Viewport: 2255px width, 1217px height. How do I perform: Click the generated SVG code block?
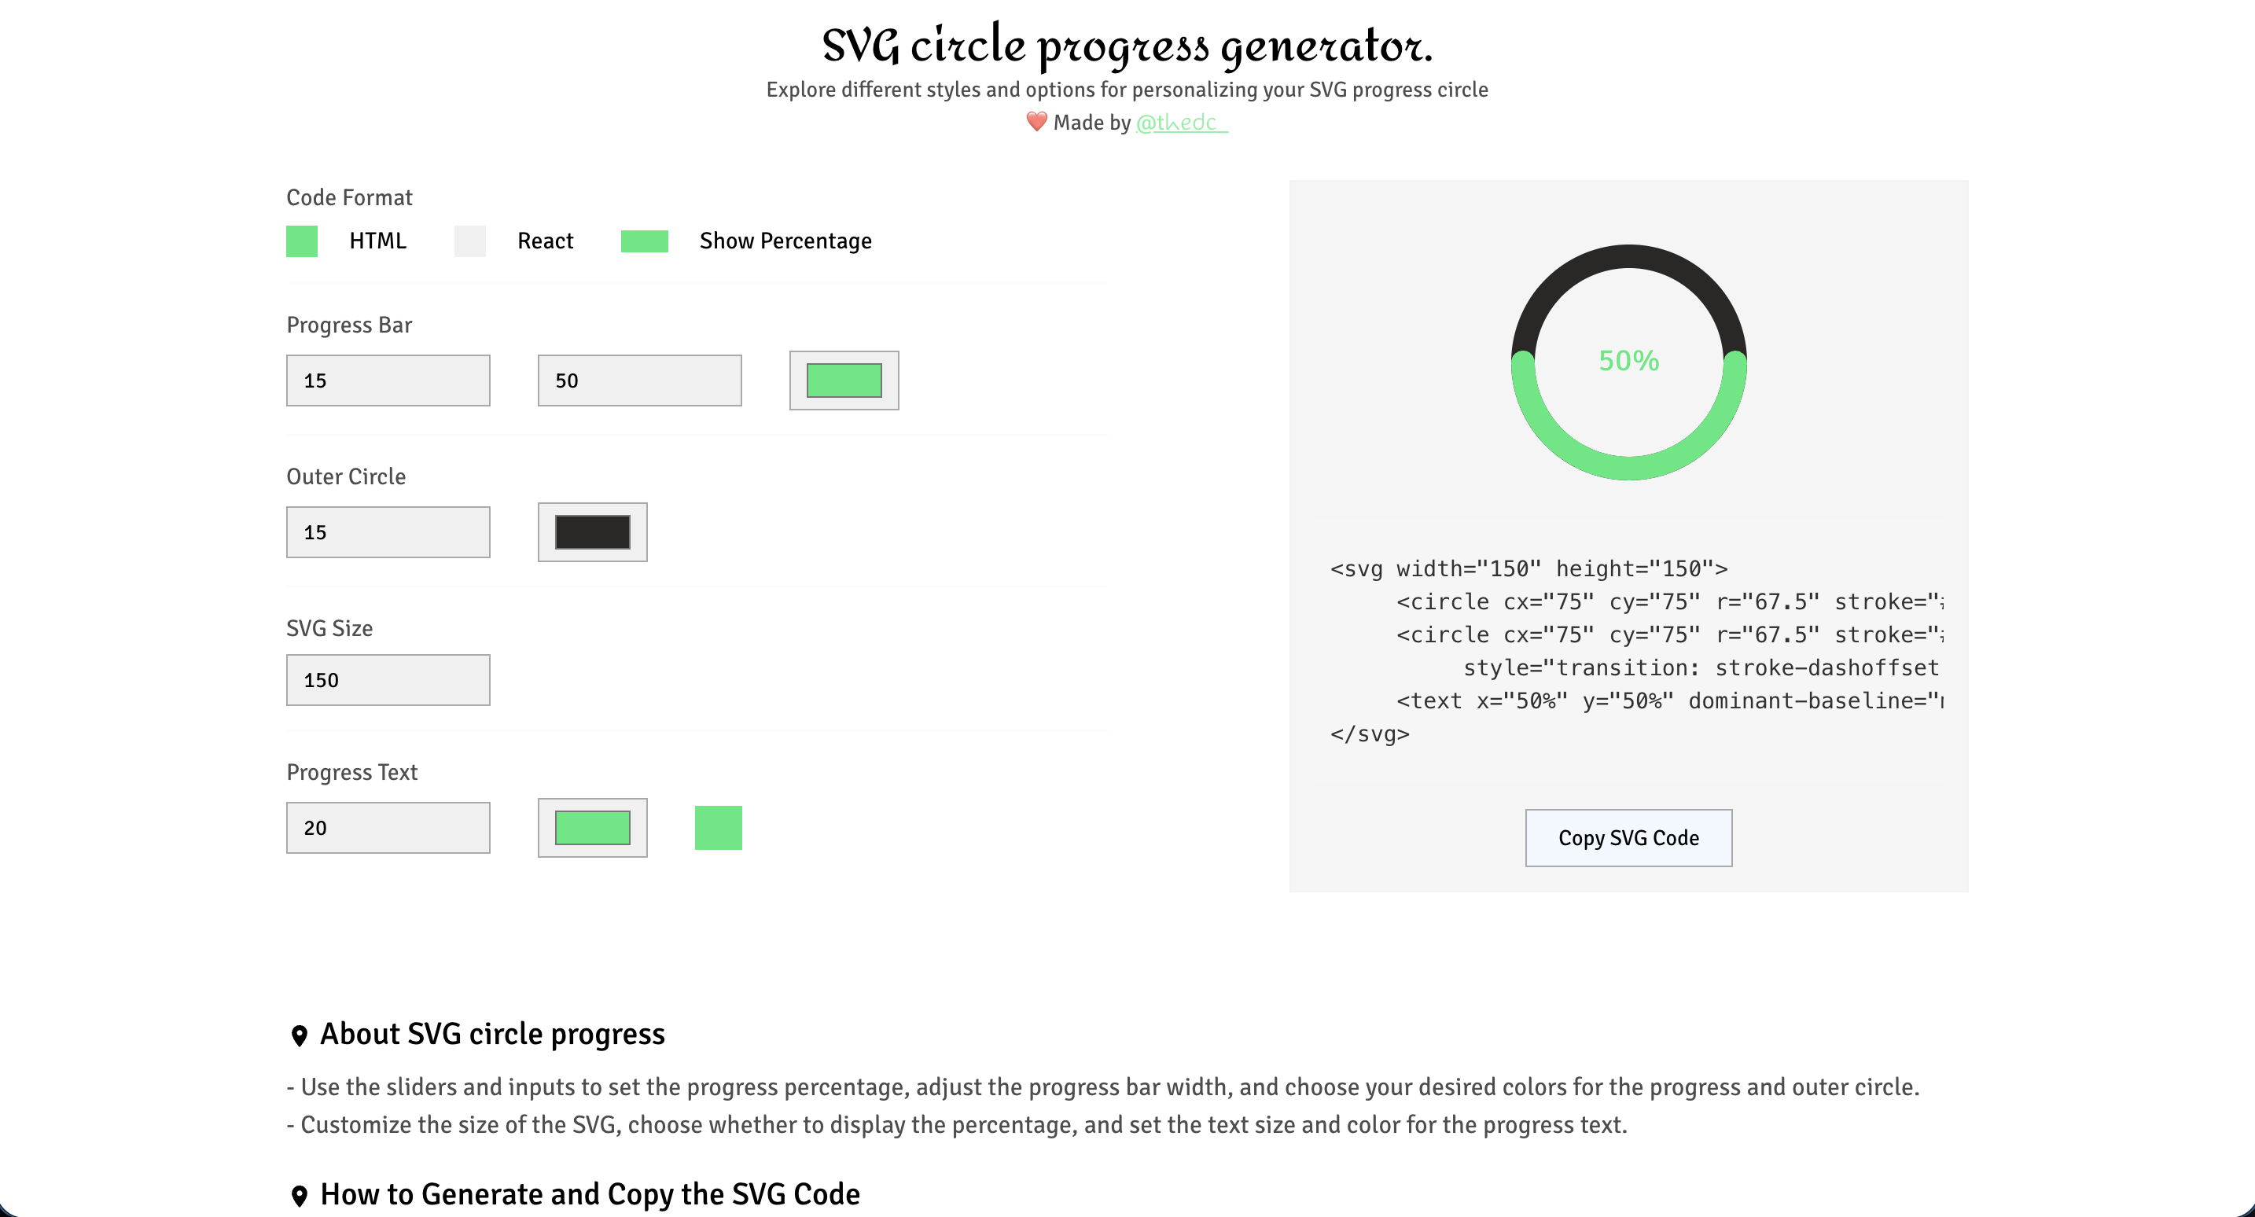point(1628,650)
